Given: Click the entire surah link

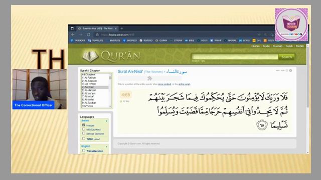Looking at the screenshot, I should 184,84.
